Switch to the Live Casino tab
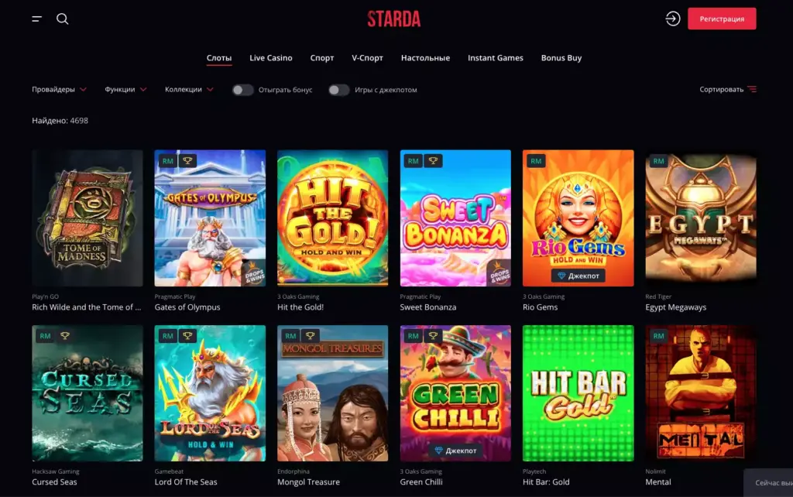 pyautogui.click(x=270, y=58)
